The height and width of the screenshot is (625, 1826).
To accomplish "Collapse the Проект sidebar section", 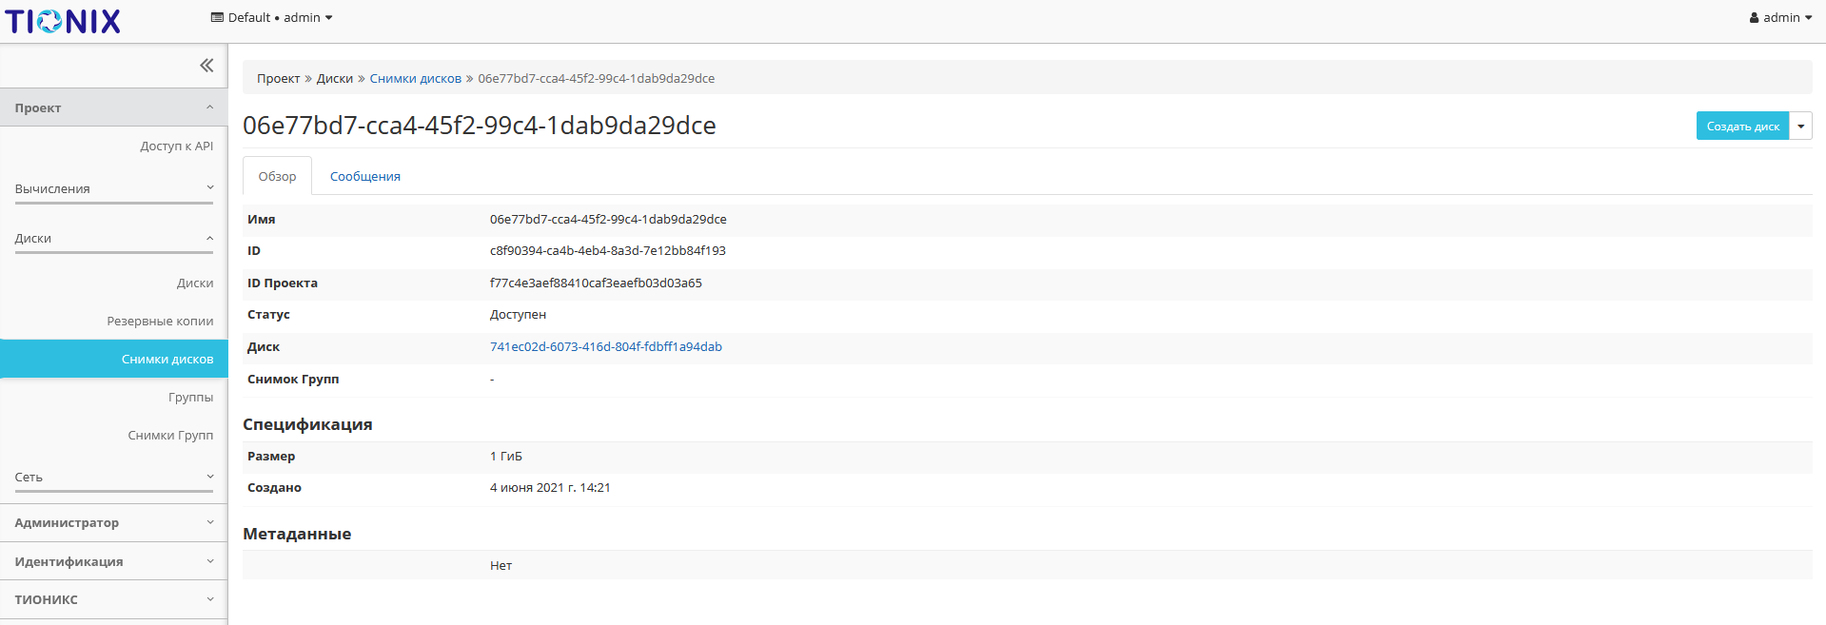I will pyautogui.click(x=114, y=108).
